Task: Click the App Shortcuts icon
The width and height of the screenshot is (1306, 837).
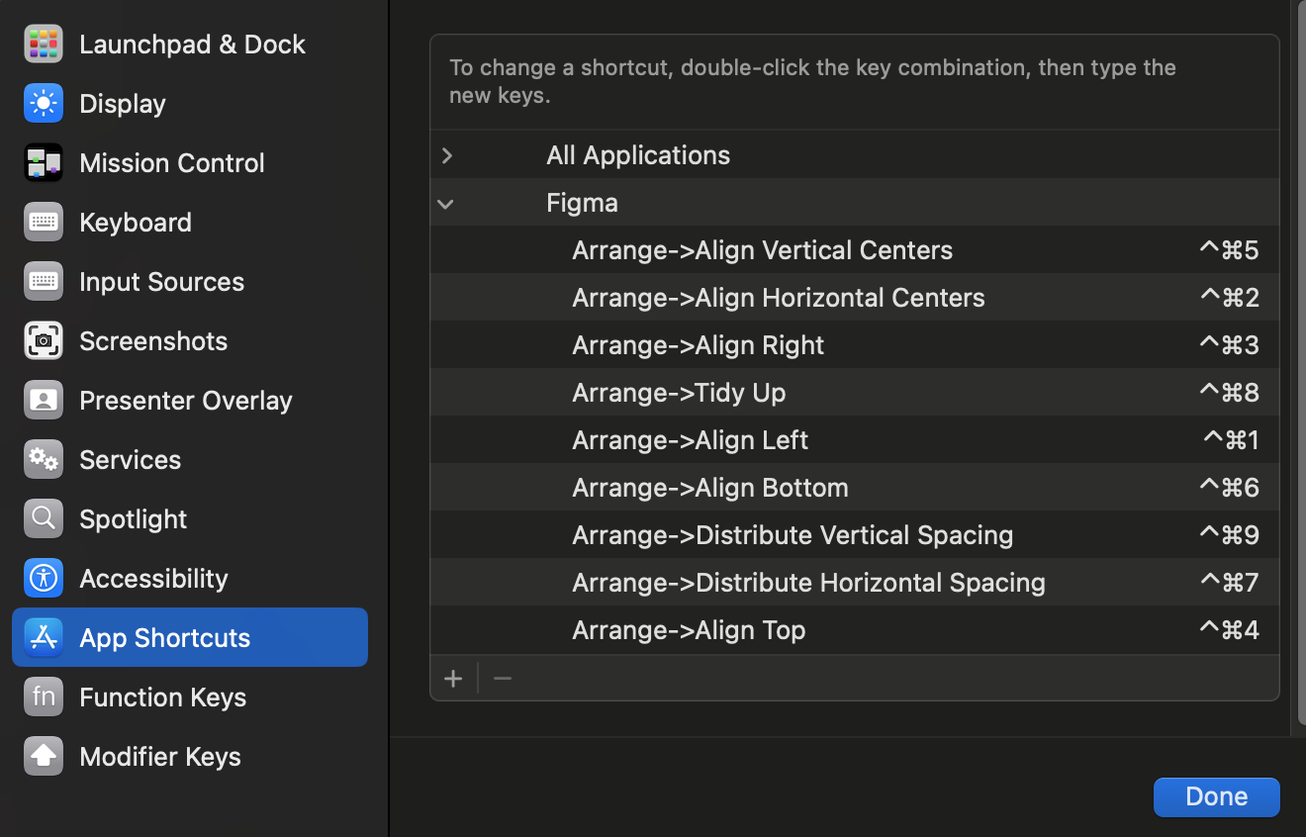Action: coord(44,638)
